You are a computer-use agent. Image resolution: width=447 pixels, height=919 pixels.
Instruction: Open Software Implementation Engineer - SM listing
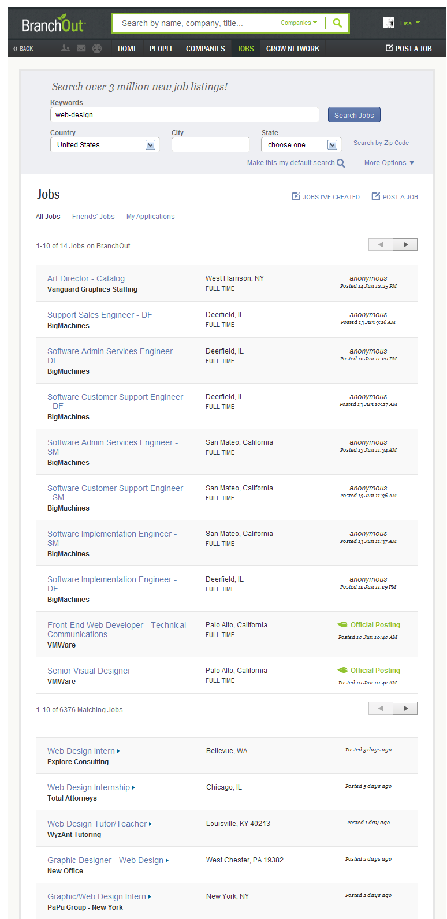pos(112,538)
